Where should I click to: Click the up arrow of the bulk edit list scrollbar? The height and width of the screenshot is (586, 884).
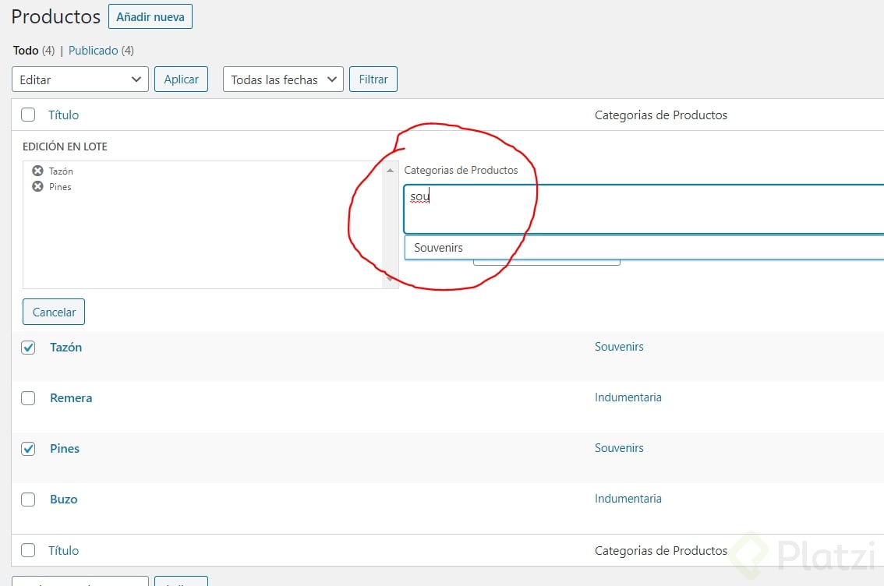390,170
